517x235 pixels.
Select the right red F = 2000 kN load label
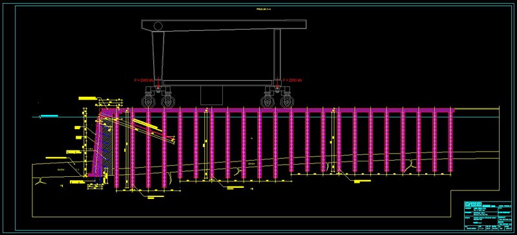pos(292,80)
